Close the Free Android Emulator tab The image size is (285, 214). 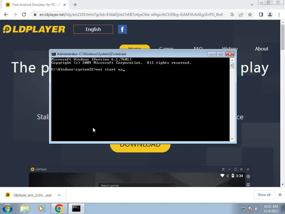pyautogui.click(x=65, y=5)
